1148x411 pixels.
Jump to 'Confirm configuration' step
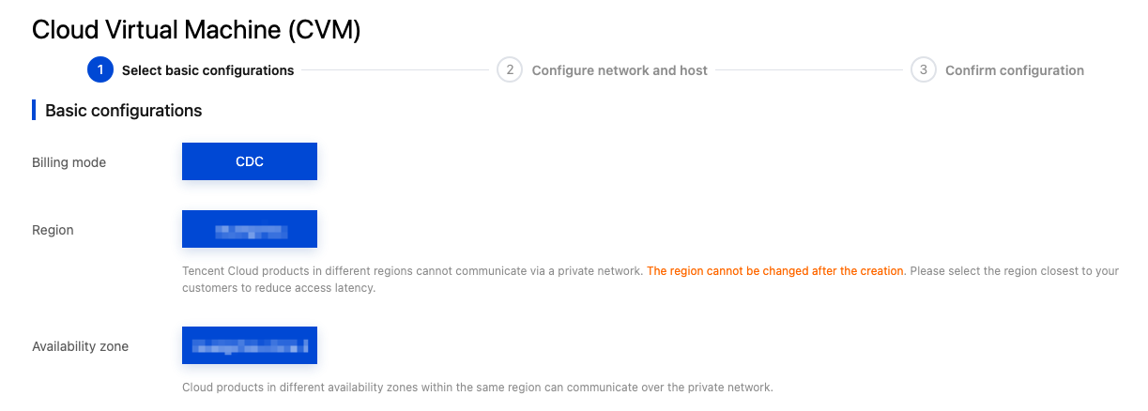(x=1014, y=70)
